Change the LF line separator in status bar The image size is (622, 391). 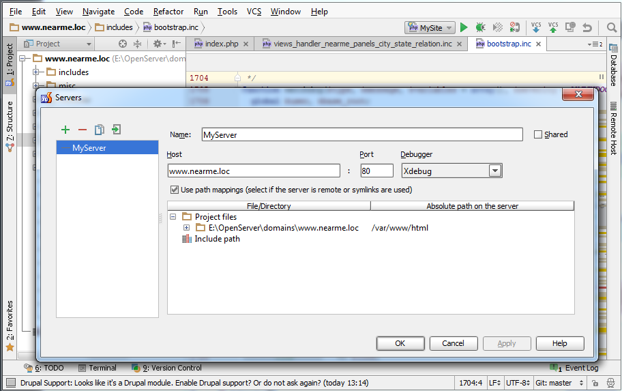click(494, 383)
